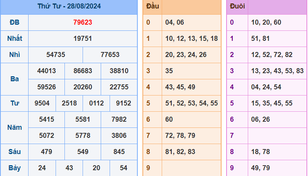Viewport: 308px width, 176px height.
Task: Click the Ba prize number 22755
Action: click(x=119, y=87)
